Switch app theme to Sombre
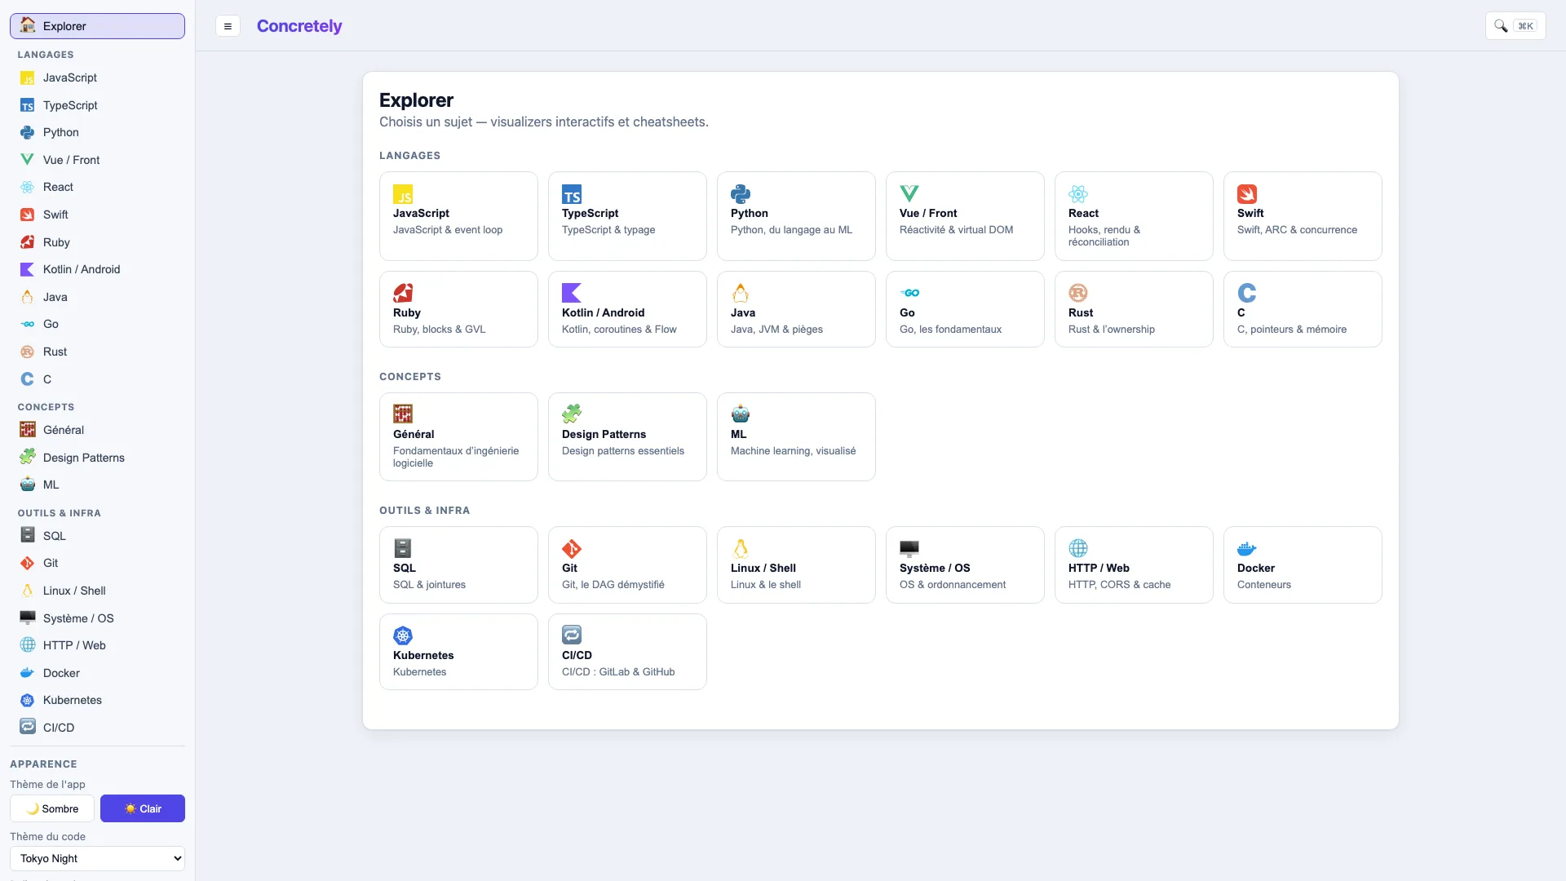The height and width of the screenshot is (881, 1566). coord(52,808)
